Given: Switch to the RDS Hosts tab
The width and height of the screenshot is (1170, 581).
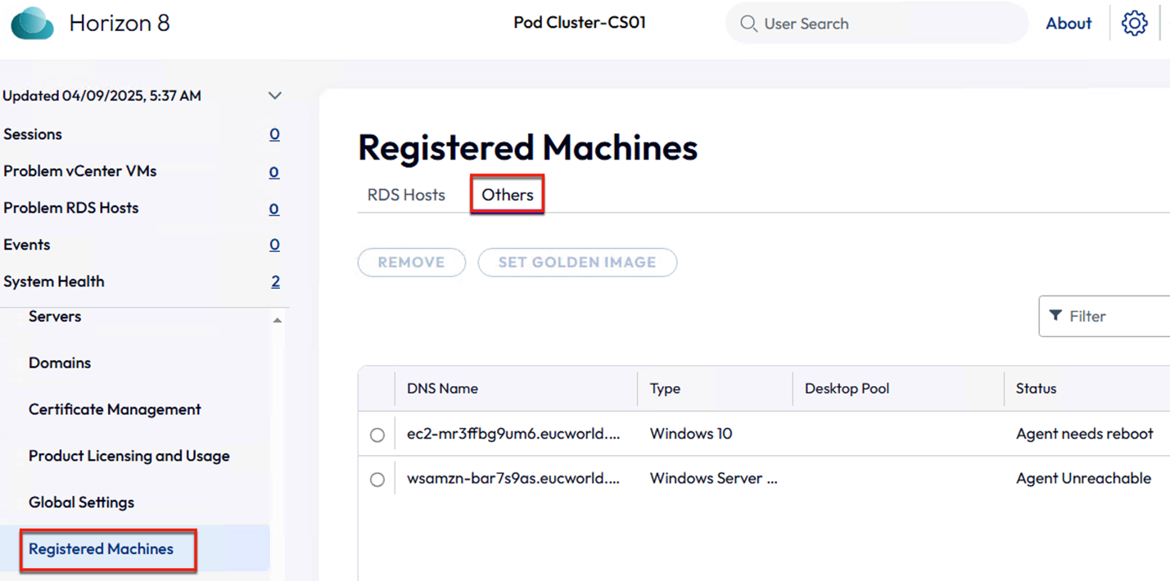Looking at the screenshot, I should coord(406,195).
